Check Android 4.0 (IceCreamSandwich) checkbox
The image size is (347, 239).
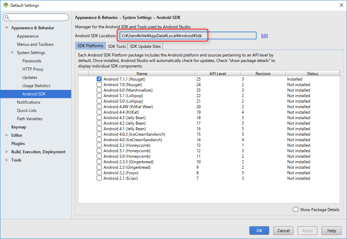click(99, 140)
